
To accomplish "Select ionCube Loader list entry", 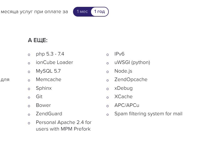I will point(54,62).
